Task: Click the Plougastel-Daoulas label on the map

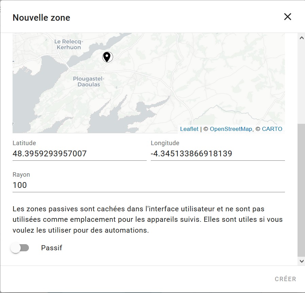Action: (x=89, y=81)
